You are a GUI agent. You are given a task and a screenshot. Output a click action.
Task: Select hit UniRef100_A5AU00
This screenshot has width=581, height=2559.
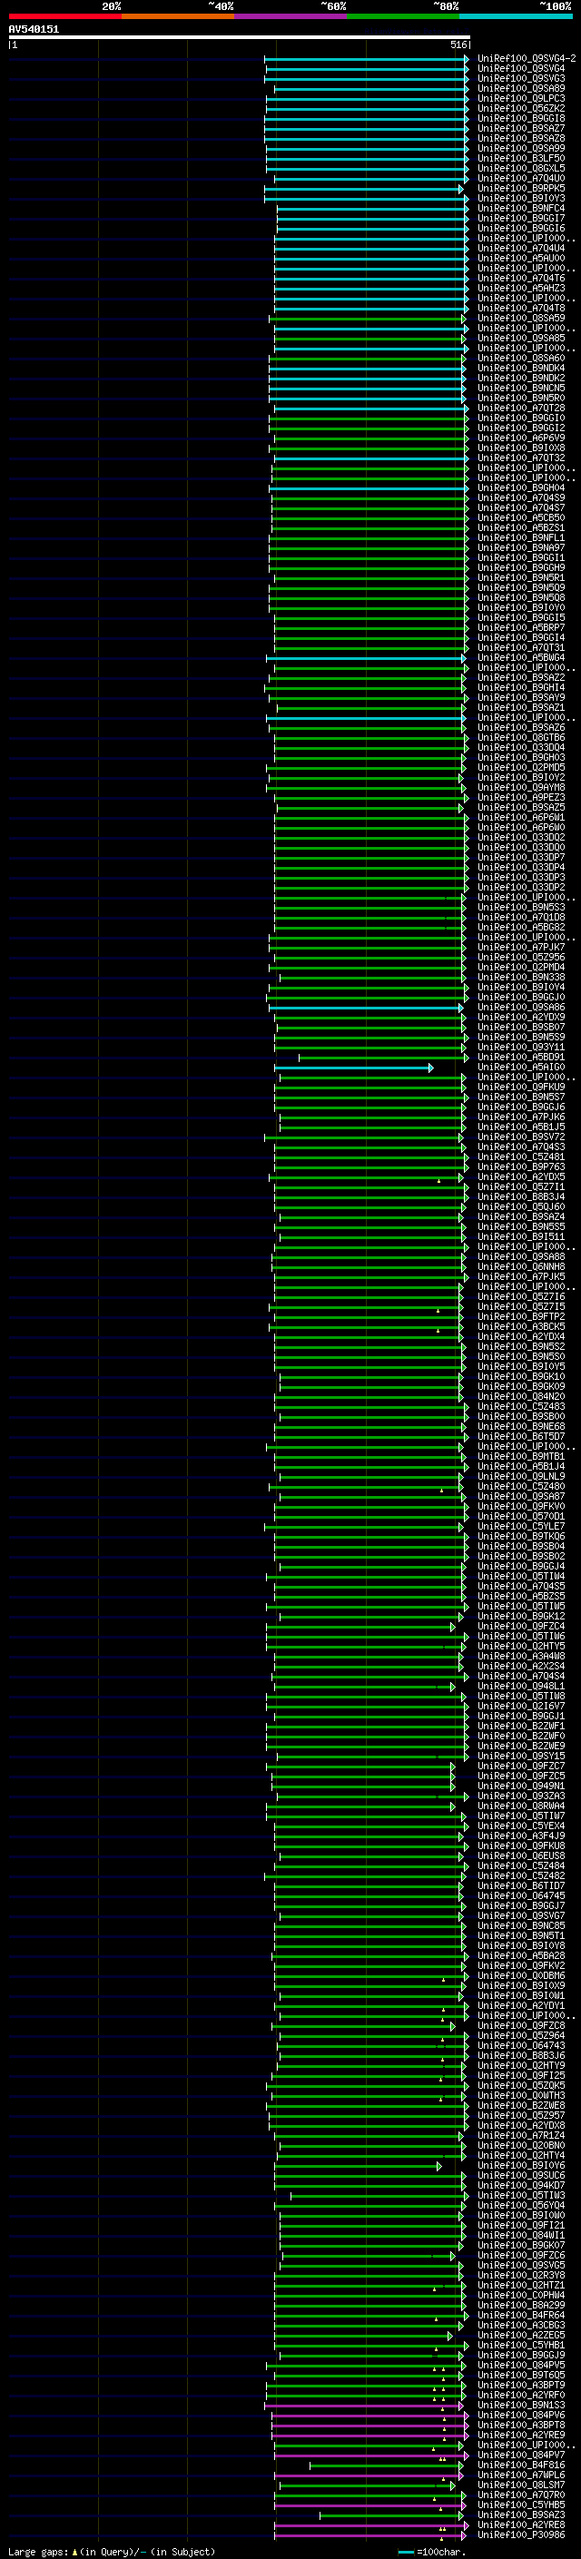pyautogui.click(x=521, y=259)
